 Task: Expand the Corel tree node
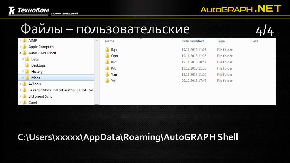[x=20, y=102]
